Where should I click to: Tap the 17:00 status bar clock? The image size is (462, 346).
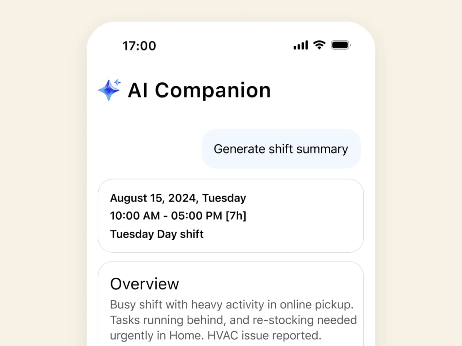139,46
